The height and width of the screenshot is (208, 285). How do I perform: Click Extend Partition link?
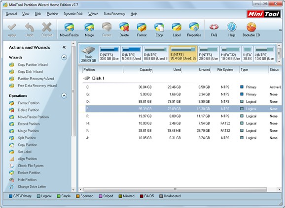(29, 124)
